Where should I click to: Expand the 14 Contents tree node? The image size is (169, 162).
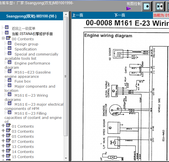click(x=3, y=151)
